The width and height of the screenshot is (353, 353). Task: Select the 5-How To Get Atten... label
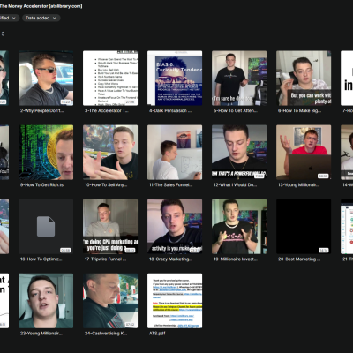(236, 110)
